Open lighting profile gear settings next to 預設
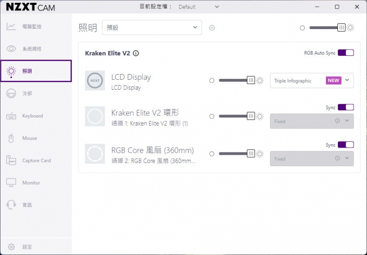367x255 pixels. [x=212, y=28]
